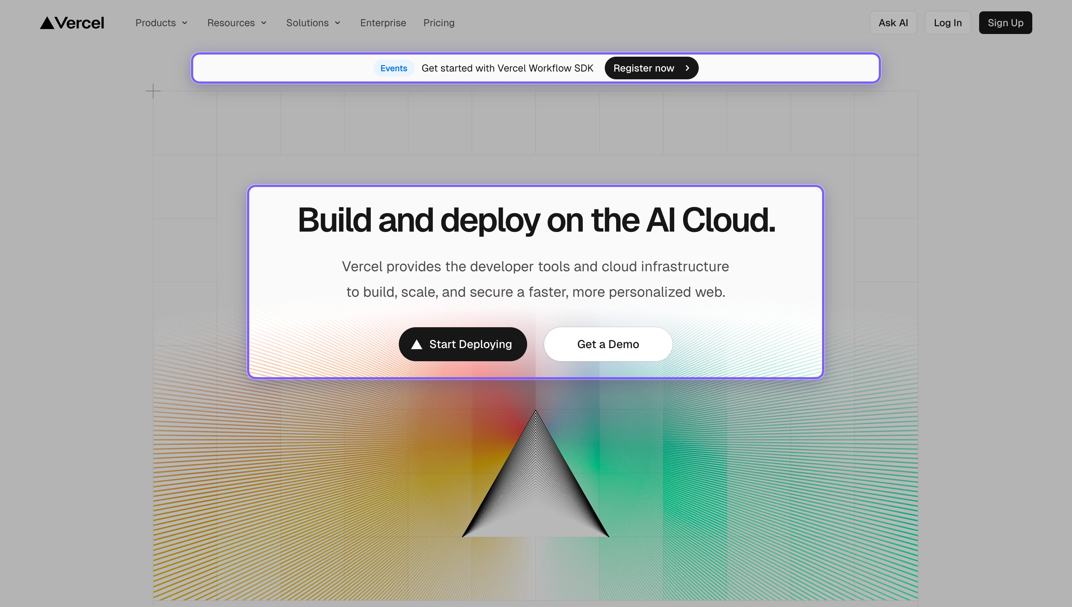
Task: Select Enterprise in the top navigation
Action: click(383, 23)
